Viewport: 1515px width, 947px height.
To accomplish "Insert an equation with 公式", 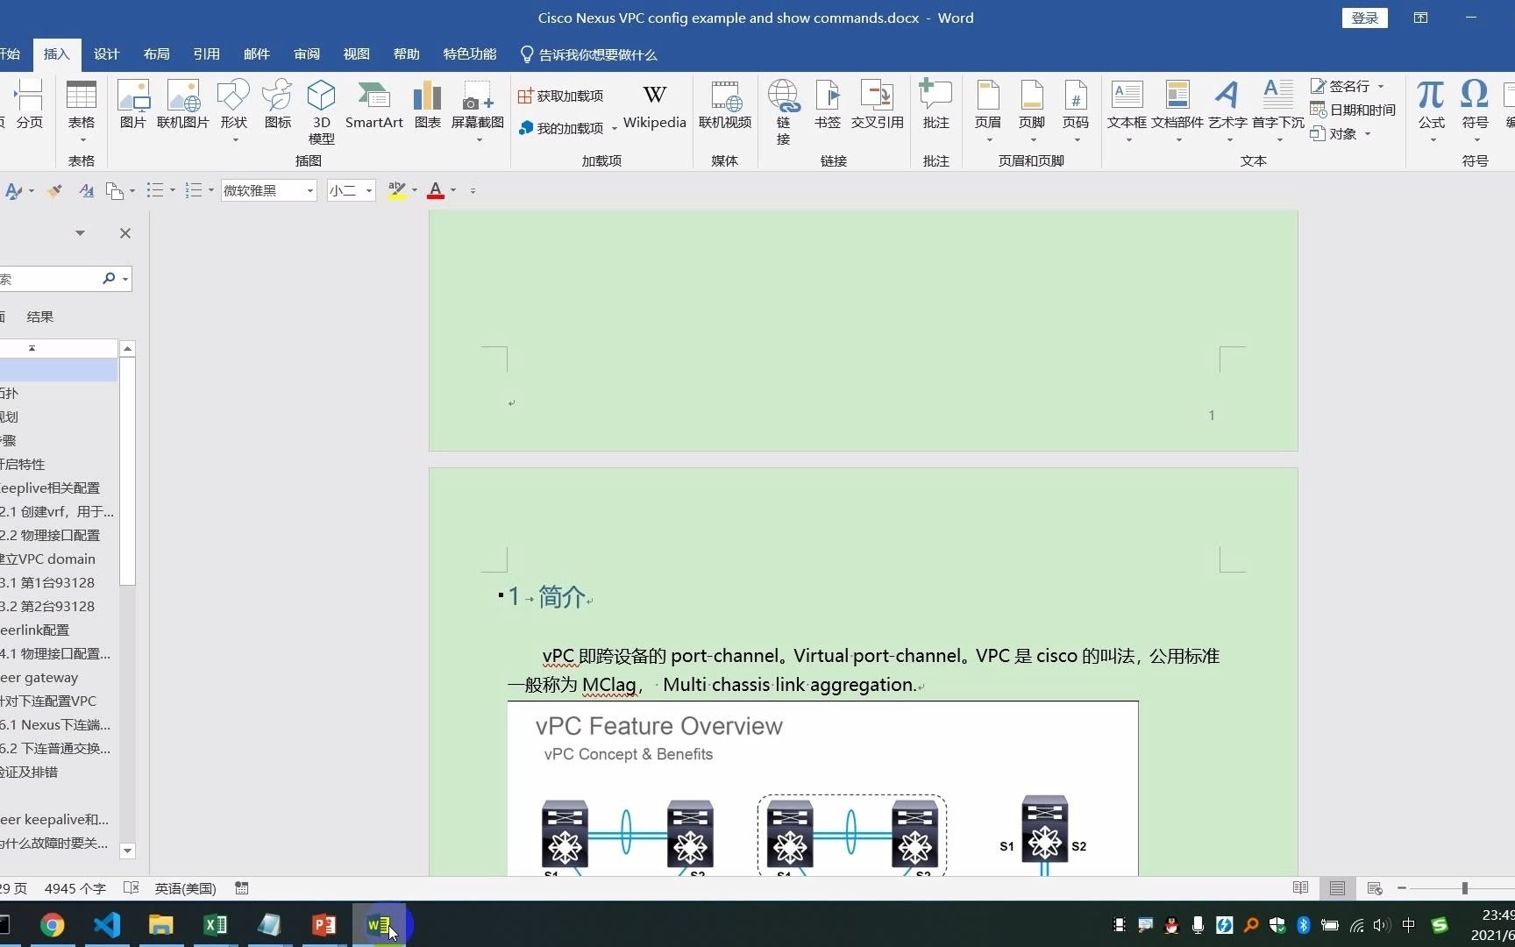I will click(x=1432, y=111).
